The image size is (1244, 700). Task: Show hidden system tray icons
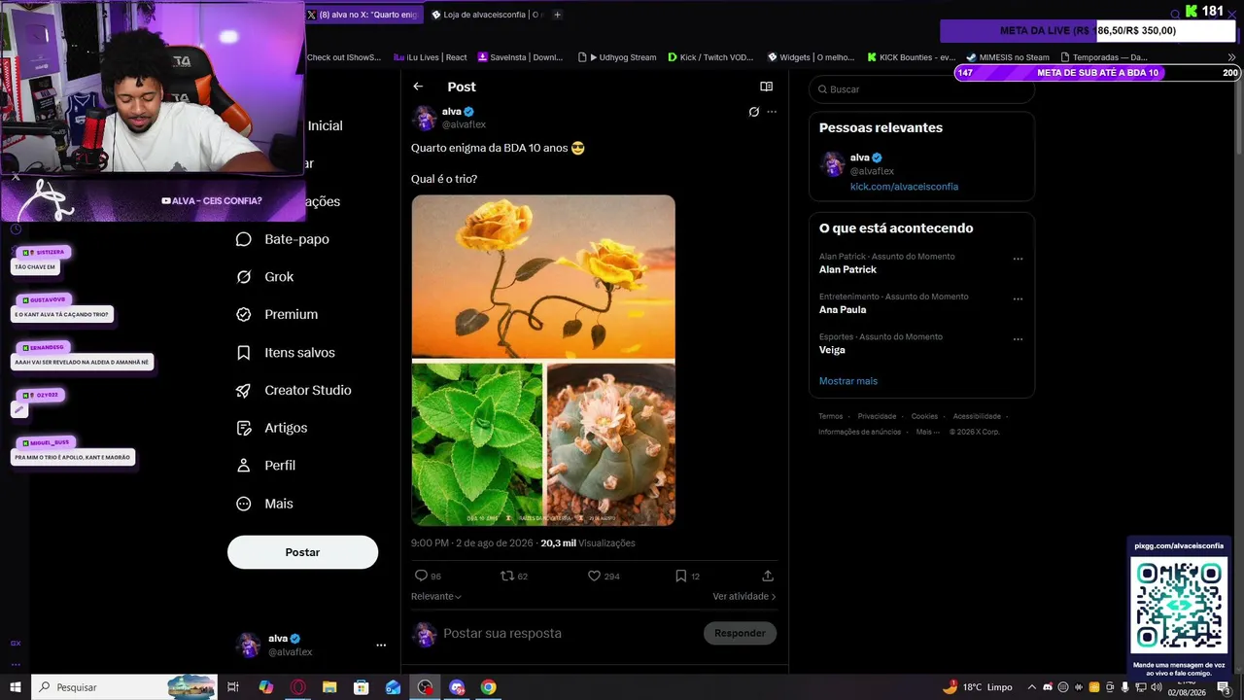point(1032,687)
